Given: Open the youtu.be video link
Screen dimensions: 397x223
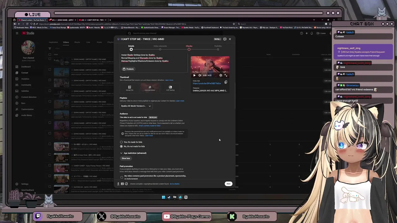Looking at the screenshot, I should point(207,83).
